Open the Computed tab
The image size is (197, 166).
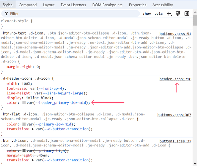(28, 5)
